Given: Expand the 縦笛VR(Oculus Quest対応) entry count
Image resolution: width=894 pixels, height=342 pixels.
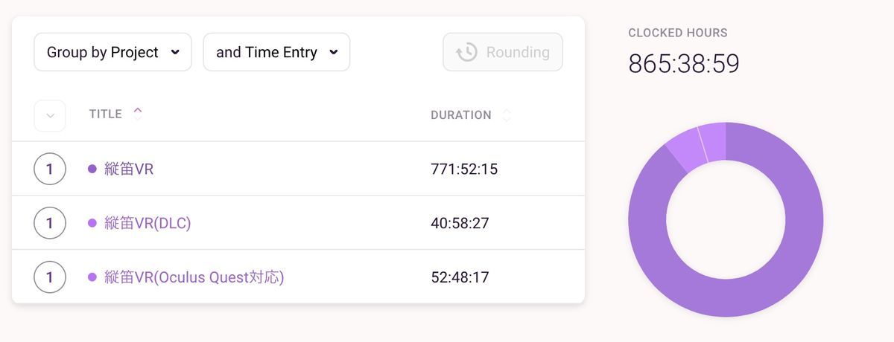Looking at the screenshot, I should click(x=50, y=277).
